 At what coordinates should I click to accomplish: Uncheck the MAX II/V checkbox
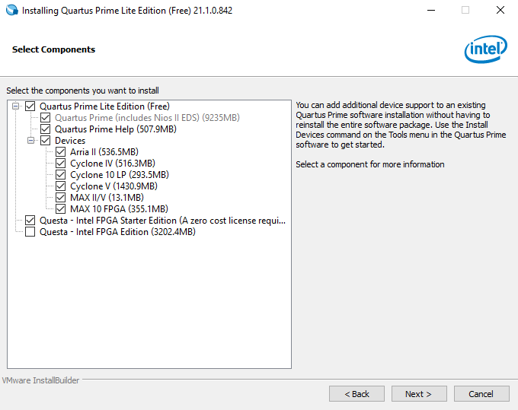pyautogui.click(x=60, y=197)
